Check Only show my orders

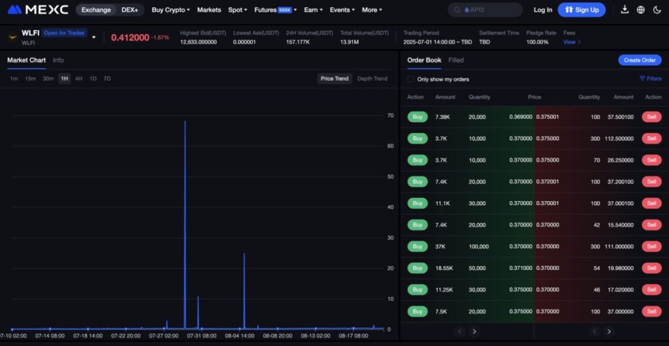[410, 79]
